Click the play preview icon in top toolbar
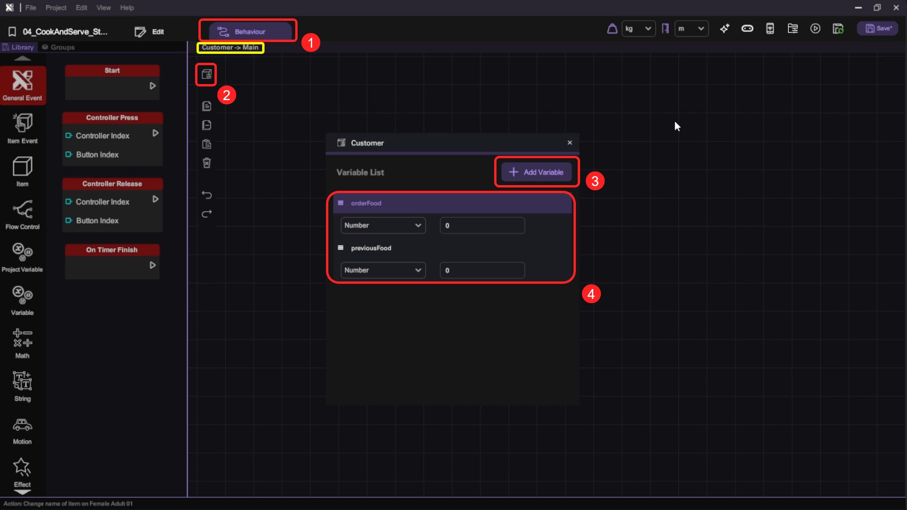This screenshot has height=510, width=907. pos(815,29)
